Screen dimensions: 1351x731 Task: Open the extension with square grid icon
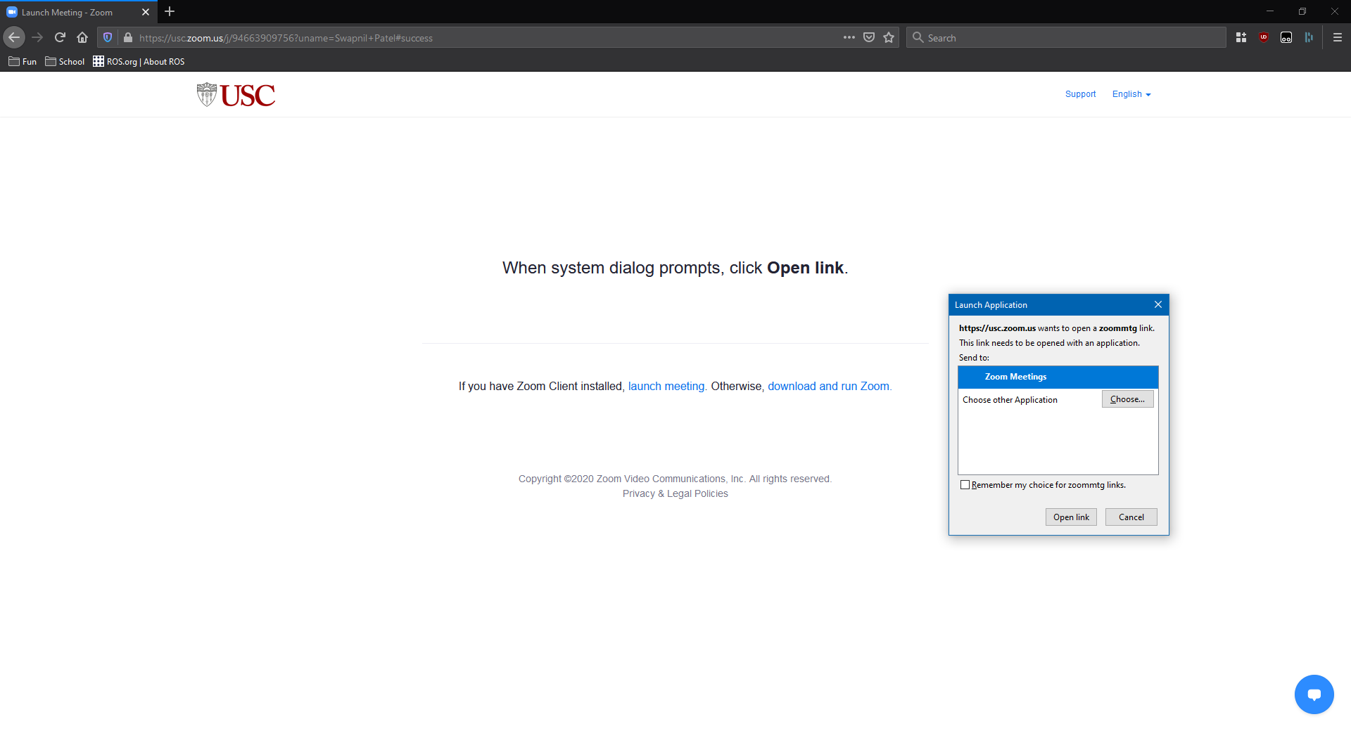1241,37
